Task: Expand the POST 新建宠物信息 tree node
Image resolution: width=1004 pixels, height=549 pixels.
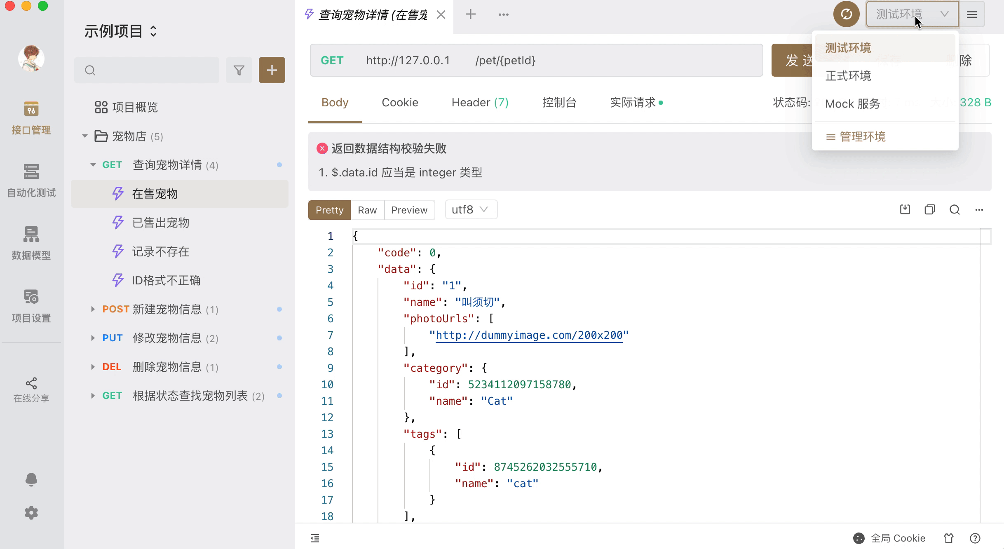Action: tap(93, 309)
